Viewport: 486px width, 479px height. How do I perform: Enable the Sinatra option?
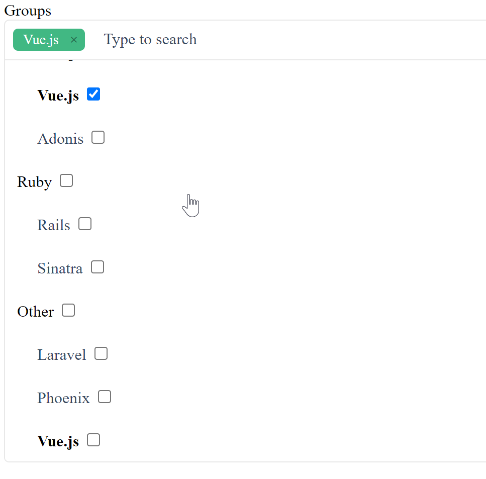point(97,266)
